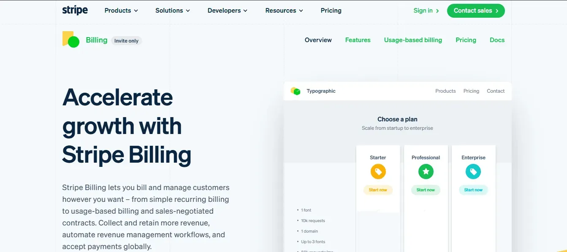The image size is (567, 252).
Task: Click the Professional plan green star icon
Action: [426, 172]
